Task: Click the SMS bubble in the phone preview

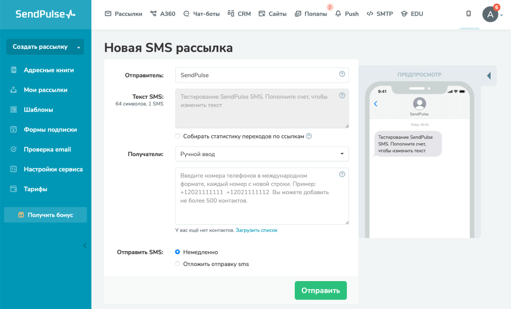Action: (x=407, y=144)
